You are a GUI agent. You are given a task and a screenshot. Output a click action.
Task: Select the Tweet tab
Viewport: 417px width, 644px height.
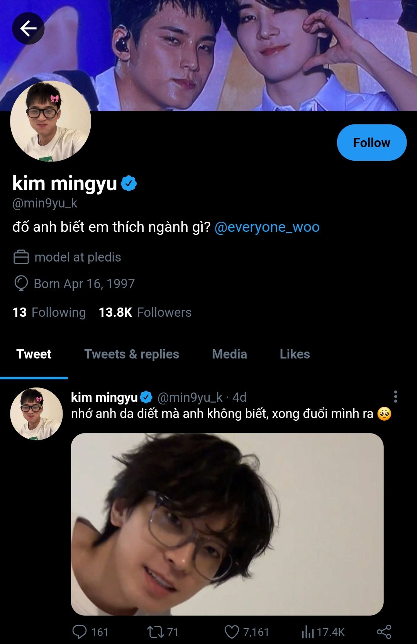pos(34,354)
